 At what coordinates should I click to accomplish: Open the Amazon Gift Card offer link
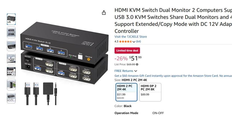pyautogui.click(x=173, y=76)
